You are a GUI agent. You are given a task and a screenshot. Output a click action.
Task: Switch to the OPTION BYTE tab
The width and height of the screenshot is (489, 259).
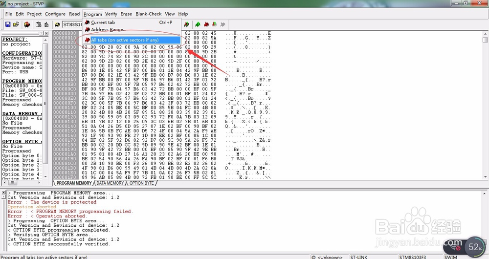[x=142, y=183]
